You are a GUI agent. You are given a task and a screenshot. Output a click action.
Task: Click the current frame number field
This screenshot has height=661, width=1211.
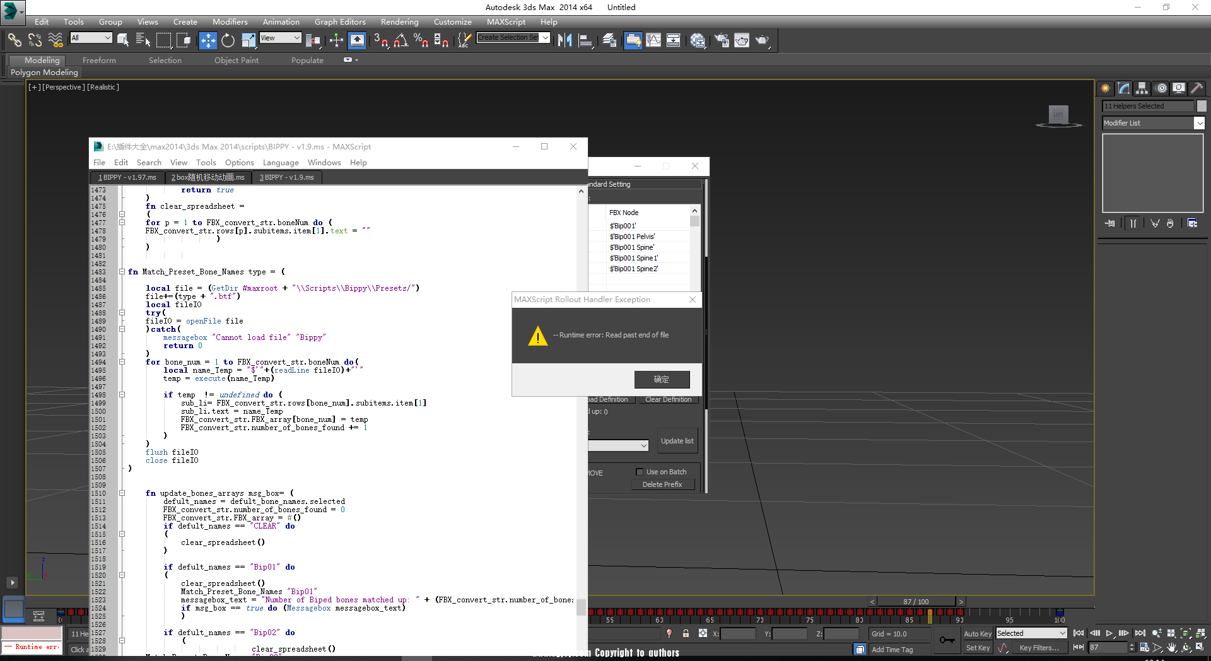[1108, 648]
